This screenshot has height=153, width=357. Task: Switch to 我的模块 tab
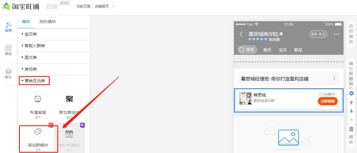click(x=47, y=22)
